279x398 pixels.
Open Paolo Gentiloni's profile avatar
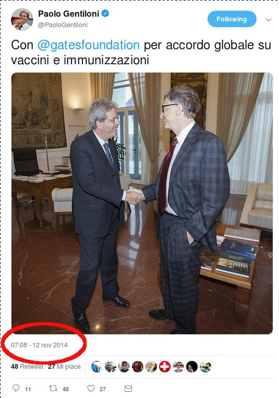click(22, 19)
